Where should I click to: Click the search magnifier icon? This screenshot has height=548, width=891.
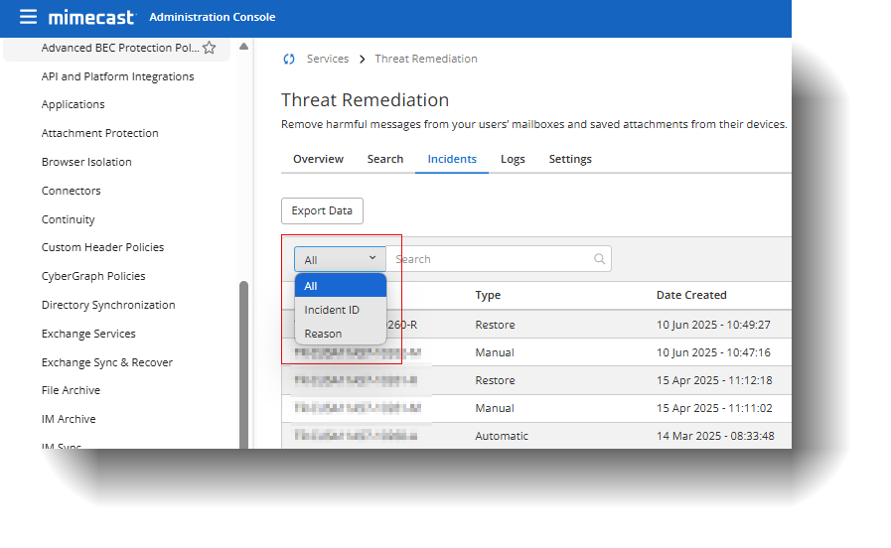tap(599, 259)
